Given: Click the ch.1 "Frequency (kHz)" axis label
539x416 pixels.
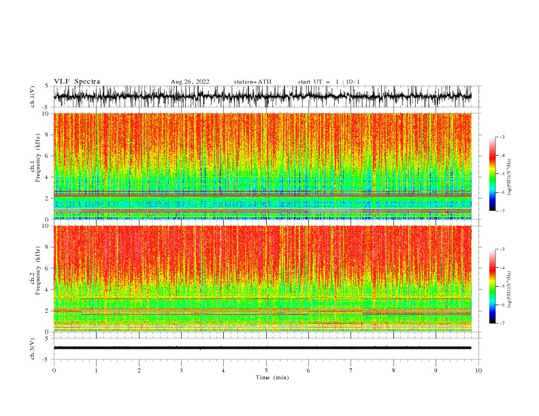Looking at the screenshot, I should 37,158.
